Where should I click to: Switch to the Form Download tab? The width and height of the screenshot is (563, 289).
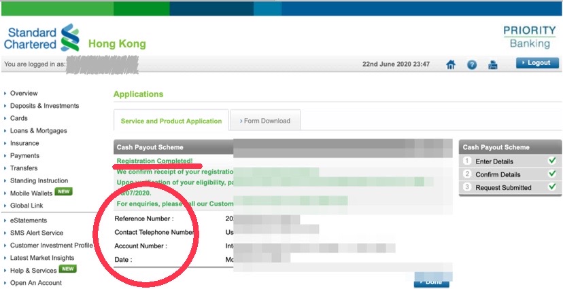coord(265,121)
